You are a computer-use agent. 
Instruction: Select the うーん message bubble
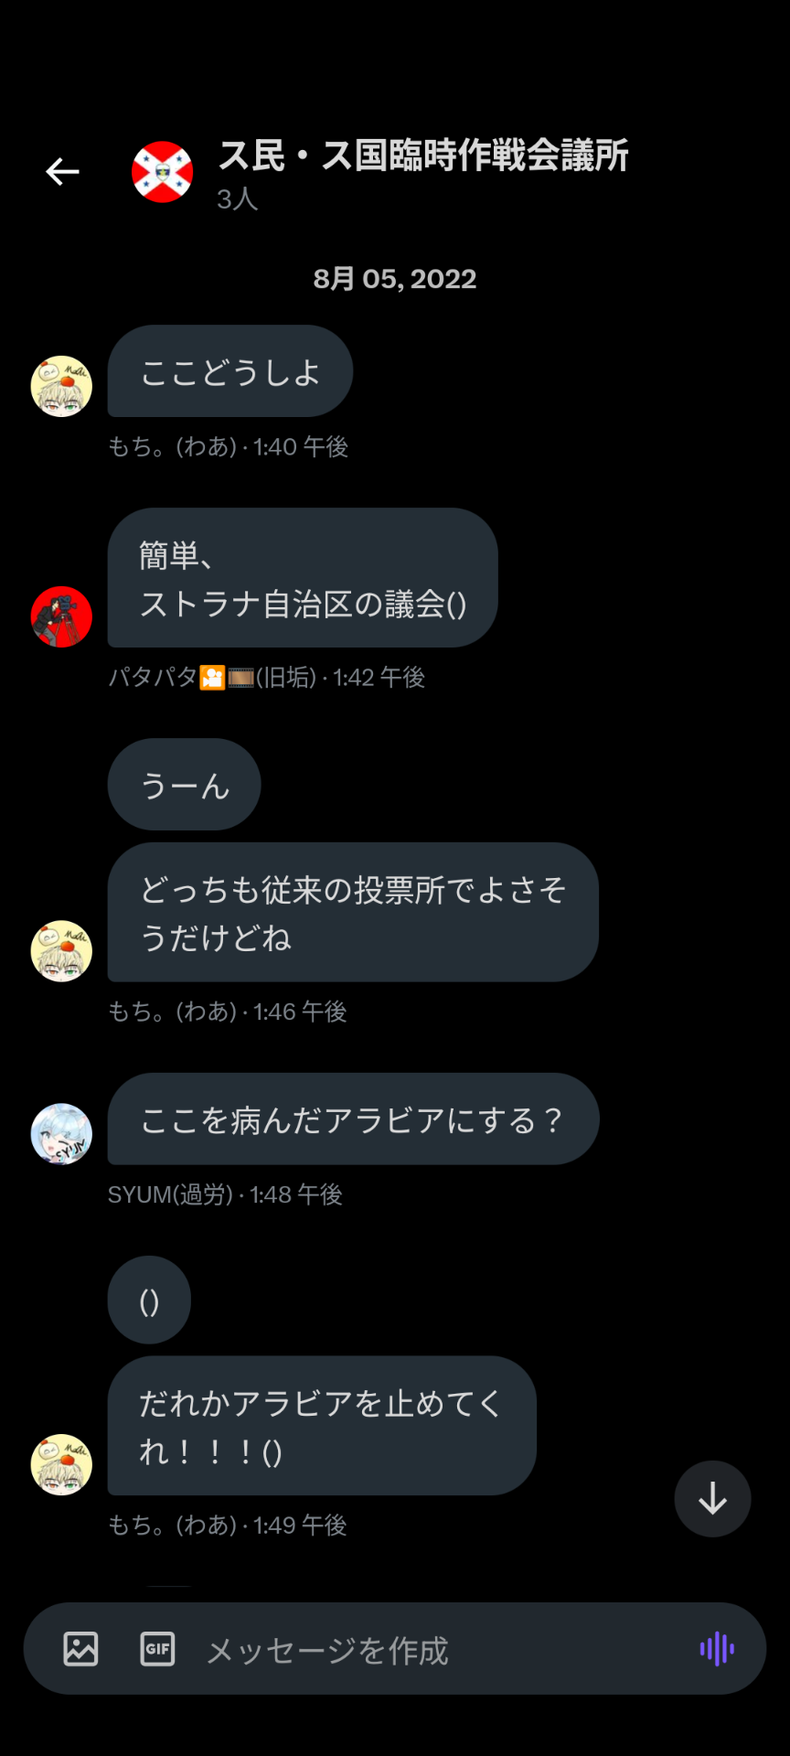185,785
